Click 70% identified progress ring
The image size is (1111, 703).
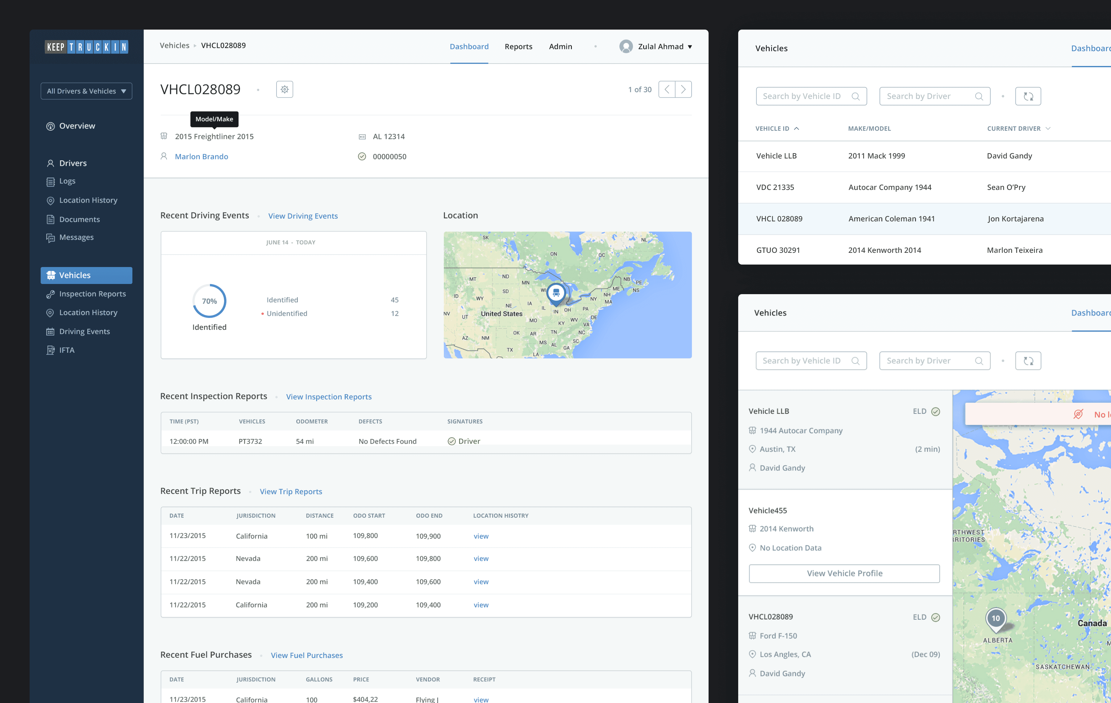(209, 301)
